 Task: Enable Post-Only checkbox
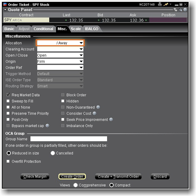pos(8,119)
